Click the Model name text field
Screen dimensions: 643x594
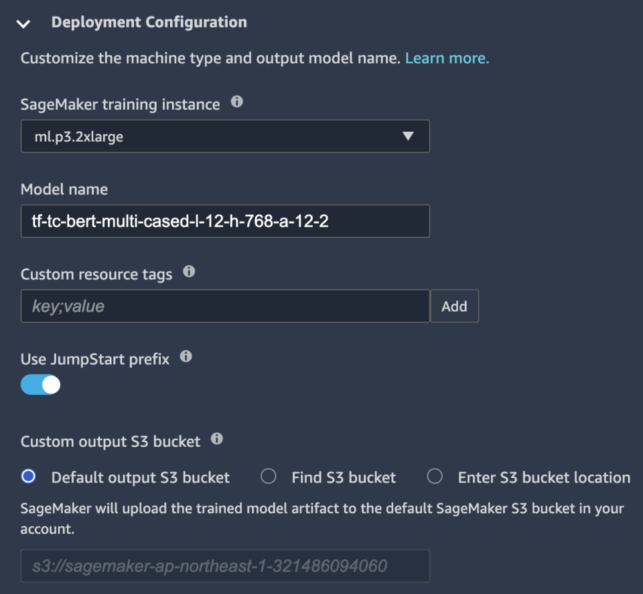(x=225, y=221)
